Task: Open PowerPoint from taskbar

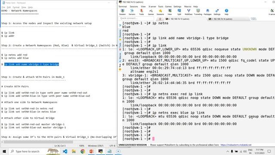Action: click(x=92, y=151)
